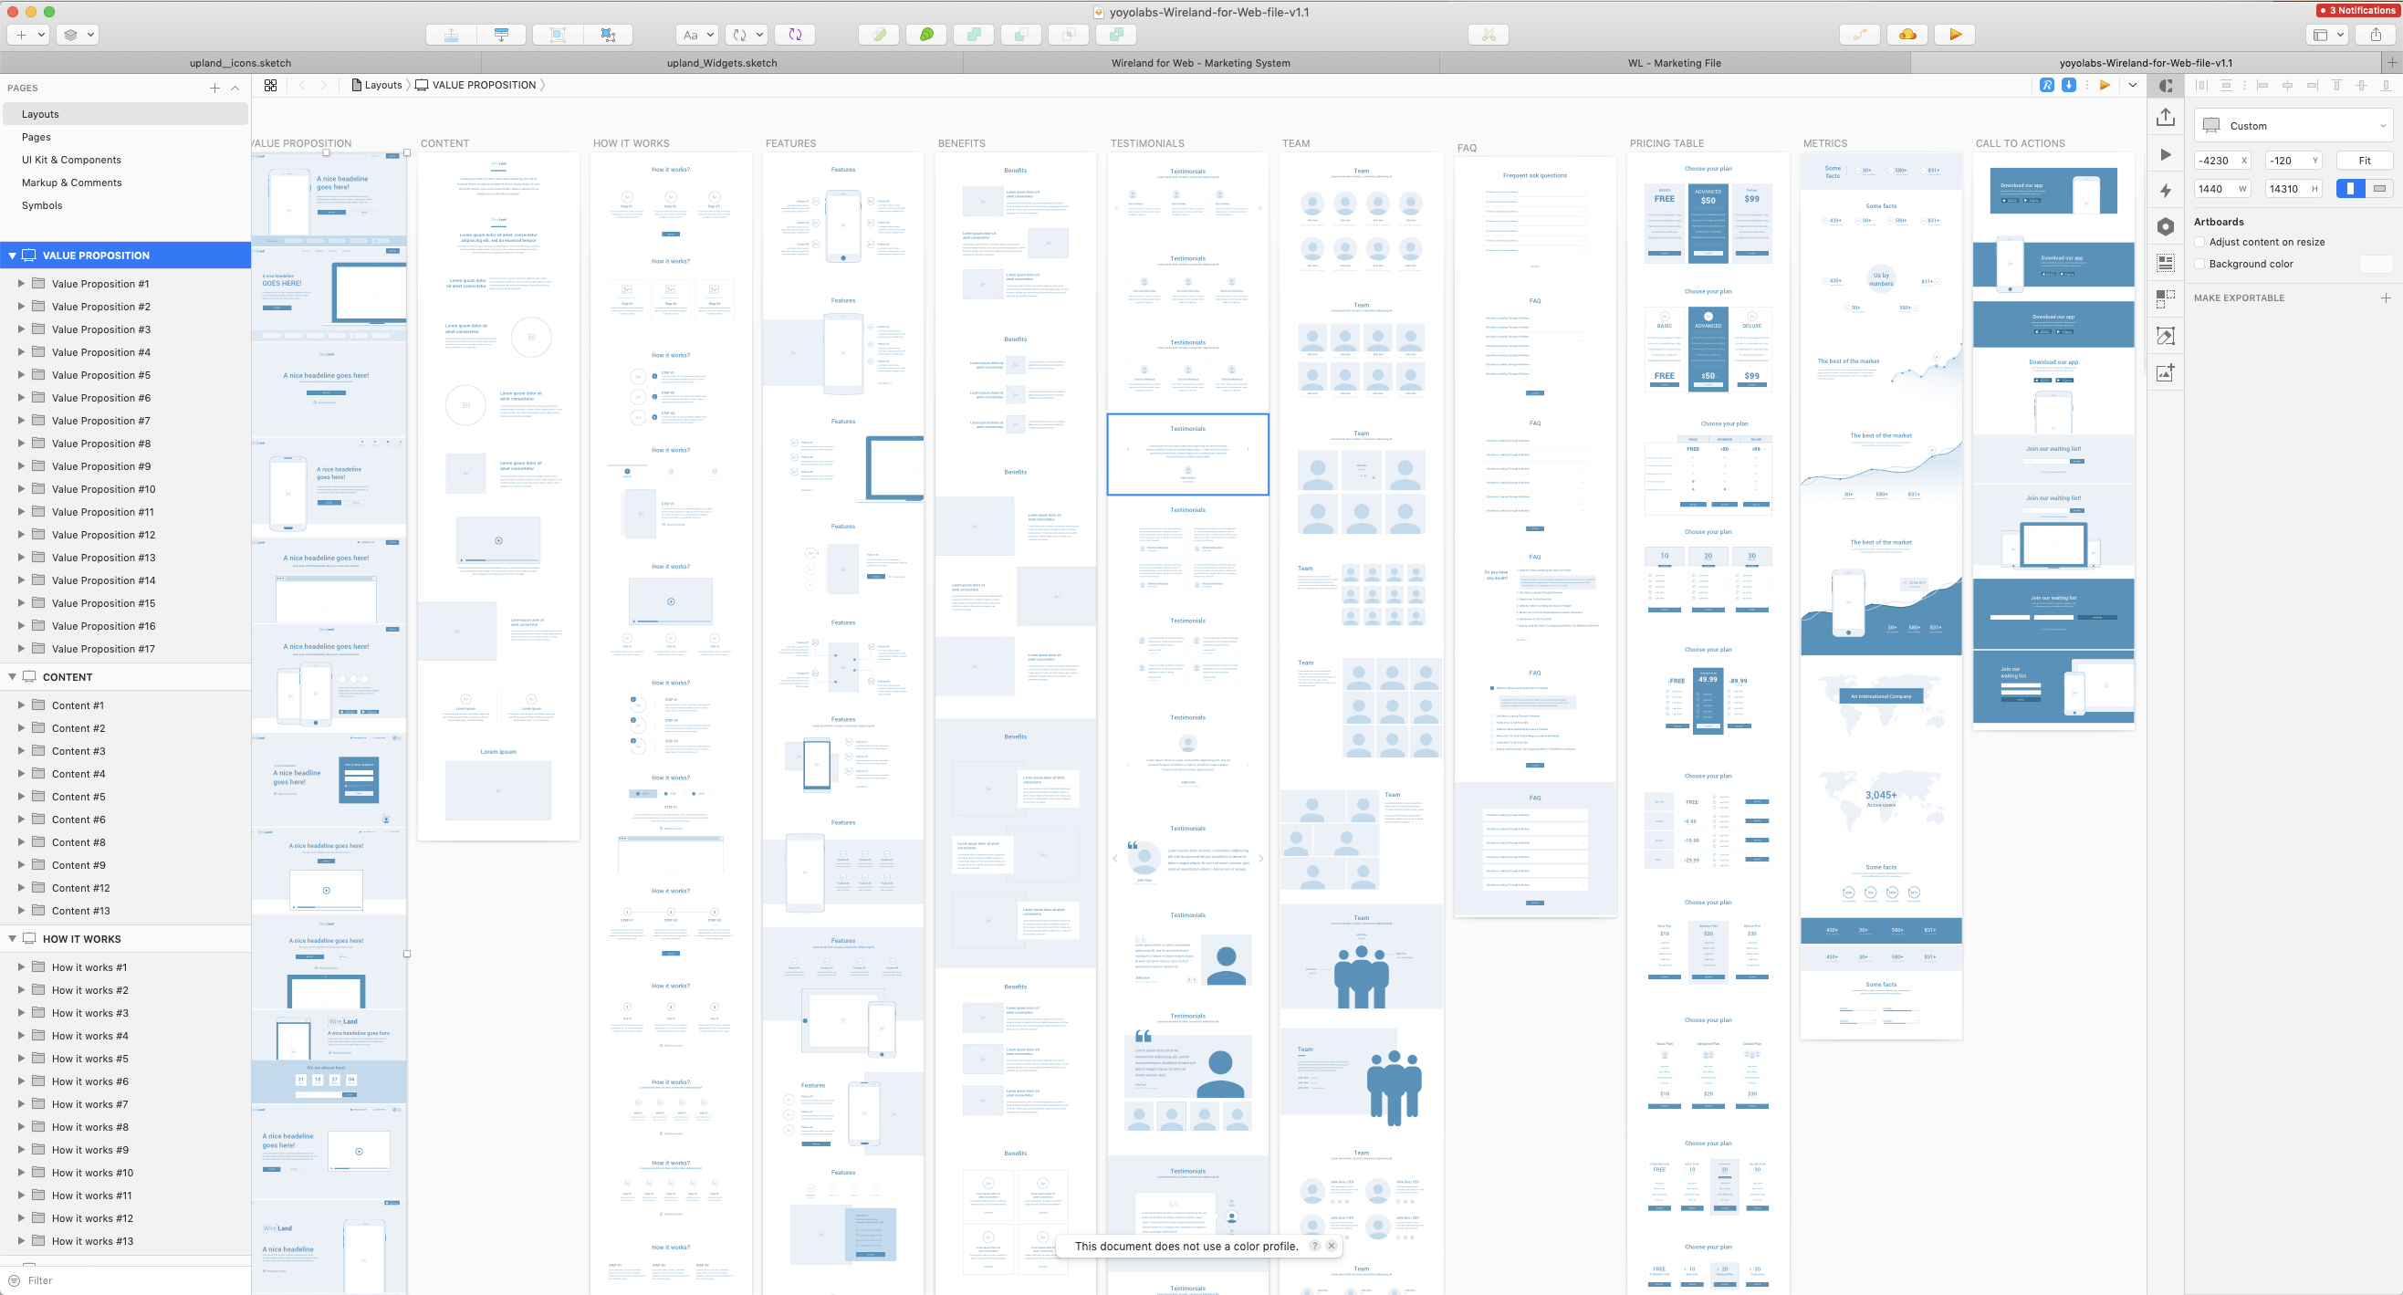The image size is (2403, 1295).
Task: Click the export upload icon in side strip
Action: (x=2166, y=118)
